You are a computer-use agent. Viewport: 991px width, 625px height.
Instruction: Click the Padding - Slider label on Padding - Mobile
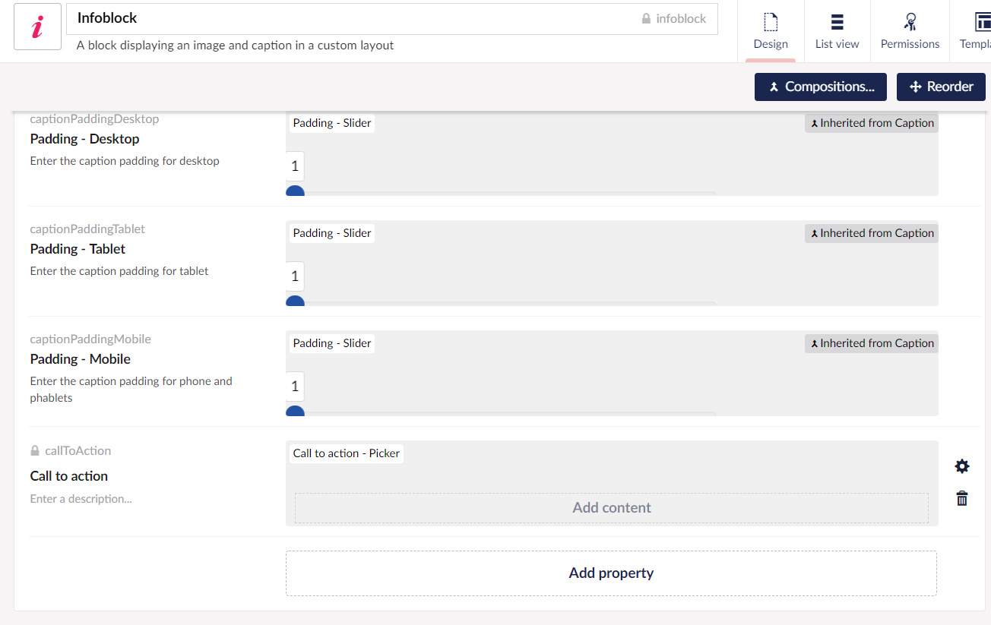point(331,342)
